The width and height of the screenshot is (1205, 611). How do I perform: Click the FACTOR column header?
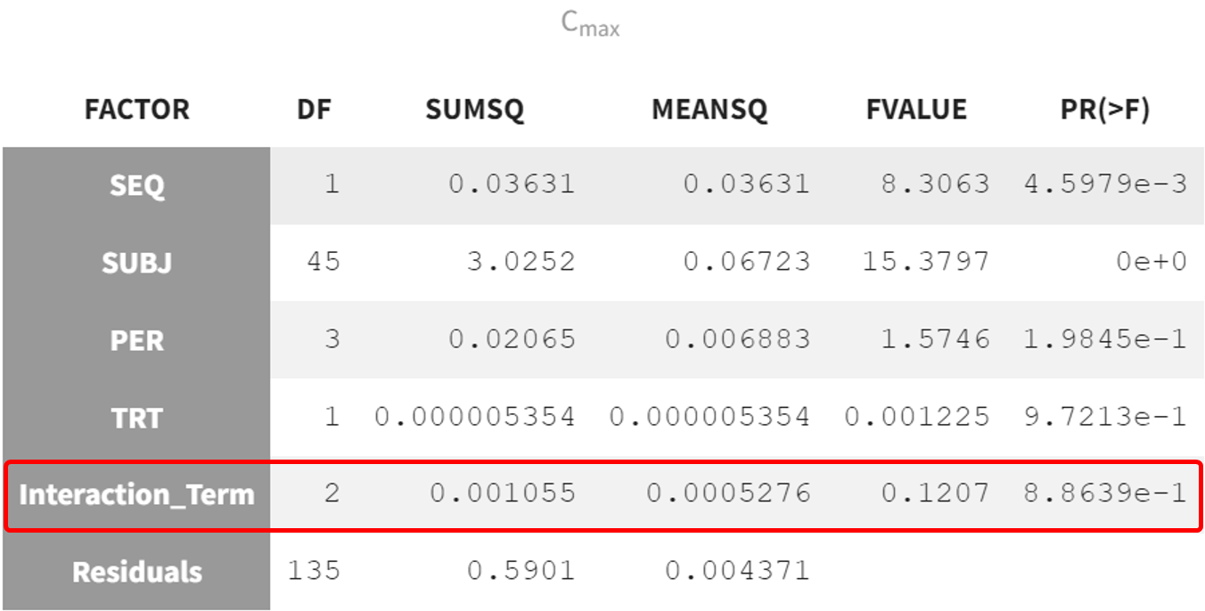(x=136, y=110)
